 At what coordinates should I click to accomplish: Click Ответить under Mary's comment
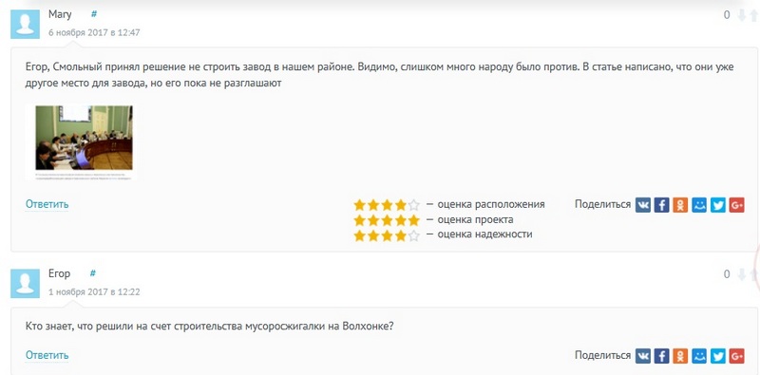(x=47, y=204)
